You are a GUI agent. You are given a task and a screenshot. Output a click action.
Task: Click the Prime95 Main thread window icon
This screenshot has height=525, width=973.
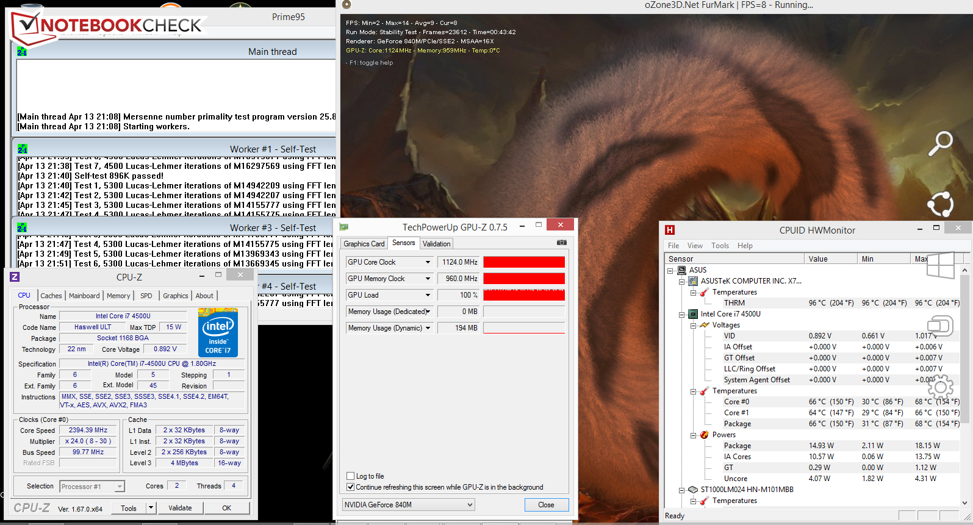coord(22,52)
